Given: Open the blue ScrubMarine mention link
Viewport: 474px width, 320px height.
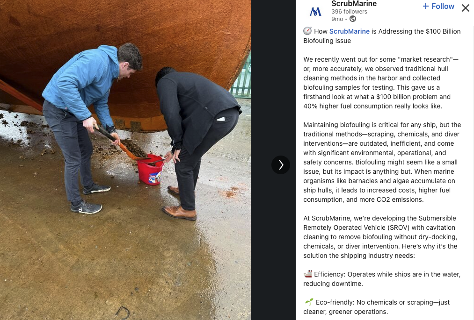Looking at the screenshot, I should pos(349,31).
